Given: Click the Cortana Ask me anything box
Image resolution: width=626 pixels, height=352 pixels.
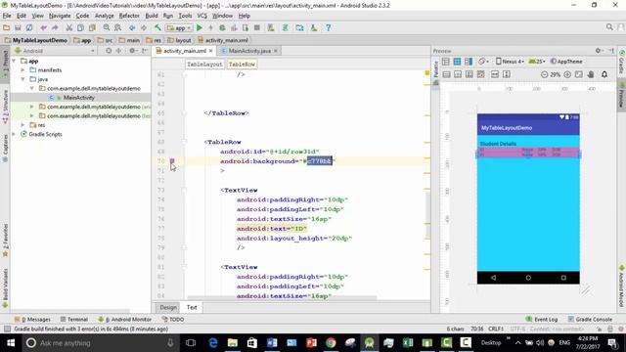Looking at the screenshot, I should coord(100,343).
